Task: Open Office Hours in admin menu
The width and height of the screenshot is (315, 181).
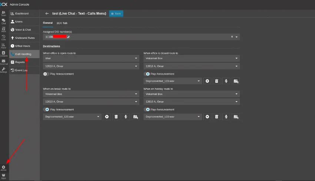Action: (24, 46)
